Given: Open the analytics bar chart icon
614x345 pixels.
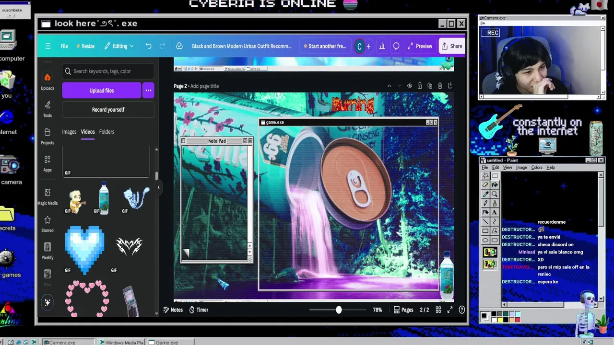Looking at the screenshot, I should pos(382,46).
